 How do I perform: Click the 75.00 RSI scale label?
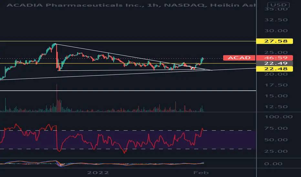tap(276, 128)
